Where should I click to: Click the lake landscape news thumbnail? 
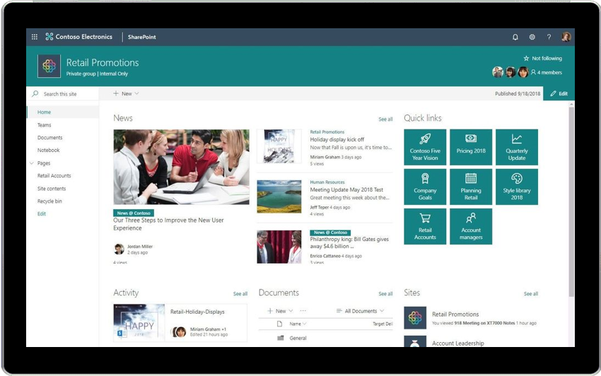pos(279,196)
